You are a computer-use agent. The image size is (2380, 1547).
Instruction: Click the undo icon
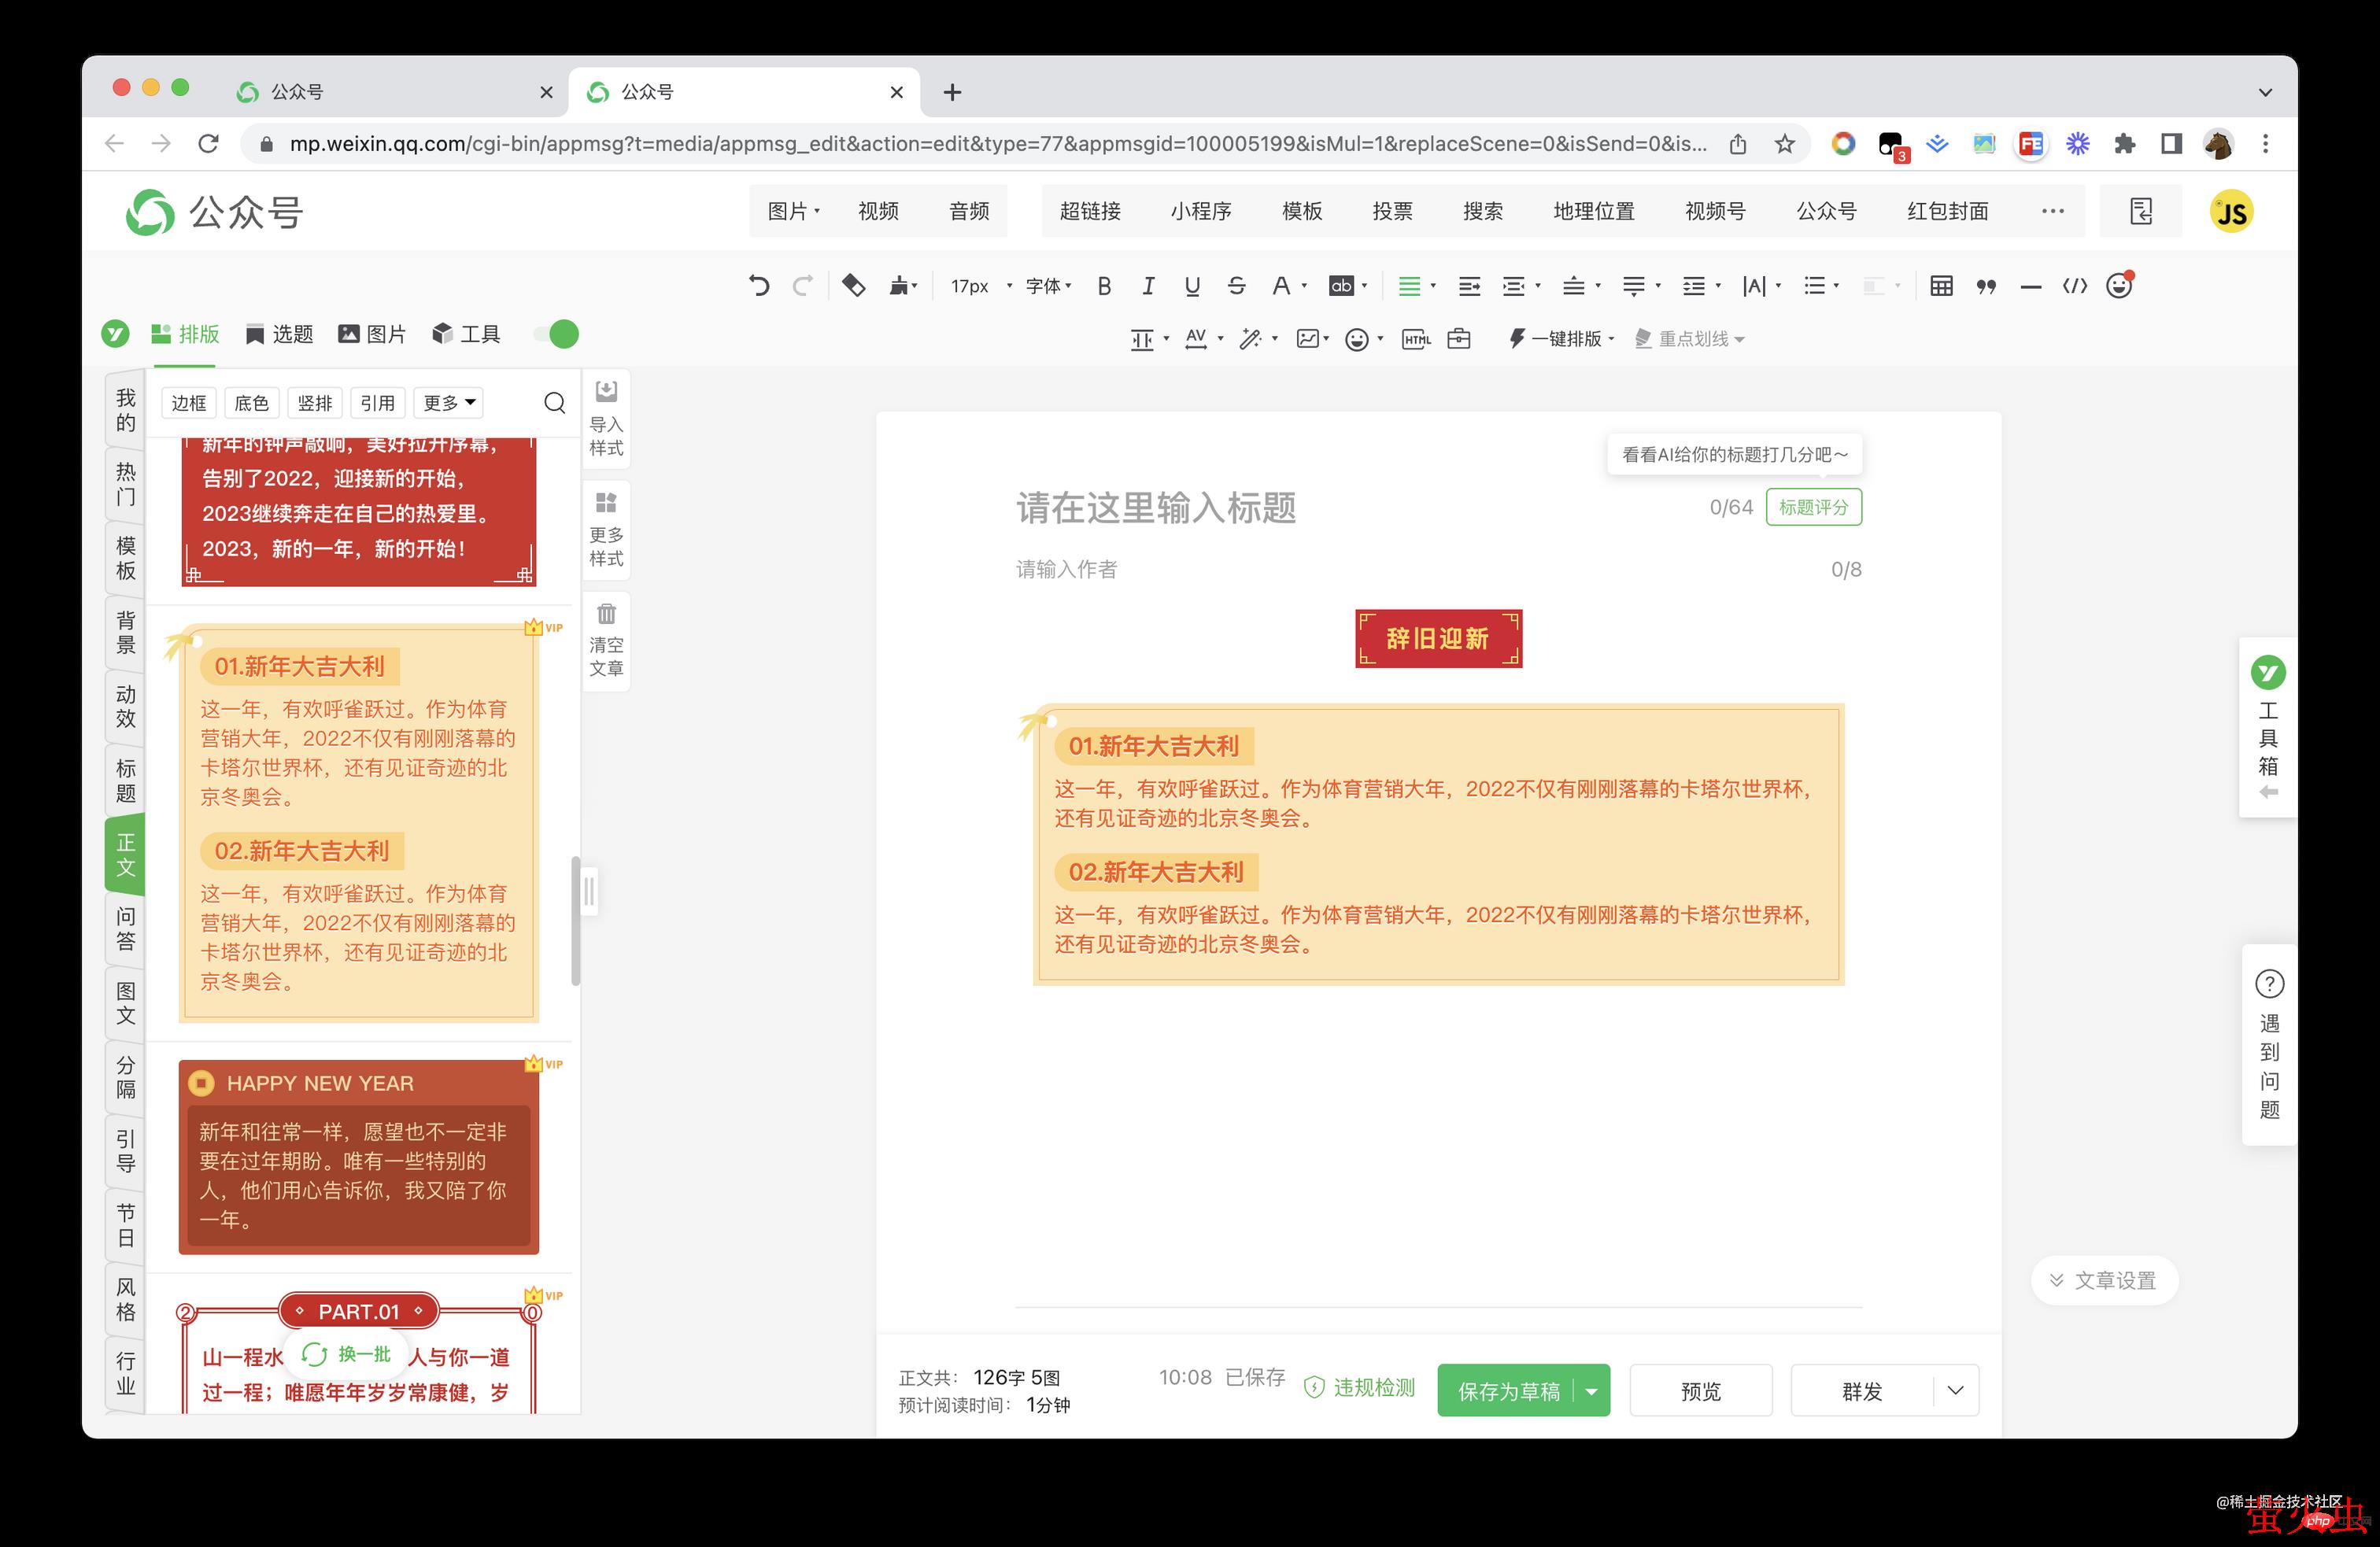759,286
